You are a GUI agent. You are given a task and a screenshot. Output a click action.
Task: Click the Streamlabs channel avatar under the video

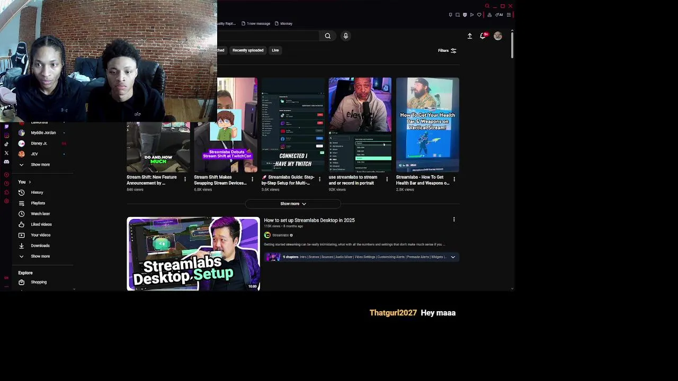267,235
